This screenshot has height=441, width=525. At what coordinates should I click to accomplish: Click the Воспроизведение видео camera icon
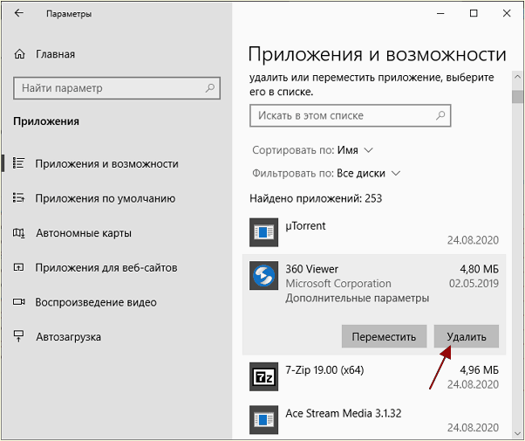19,302
